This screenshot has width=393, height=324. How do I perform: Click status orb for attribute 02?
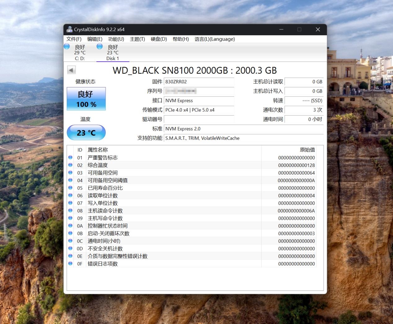[x=70, y=165]
